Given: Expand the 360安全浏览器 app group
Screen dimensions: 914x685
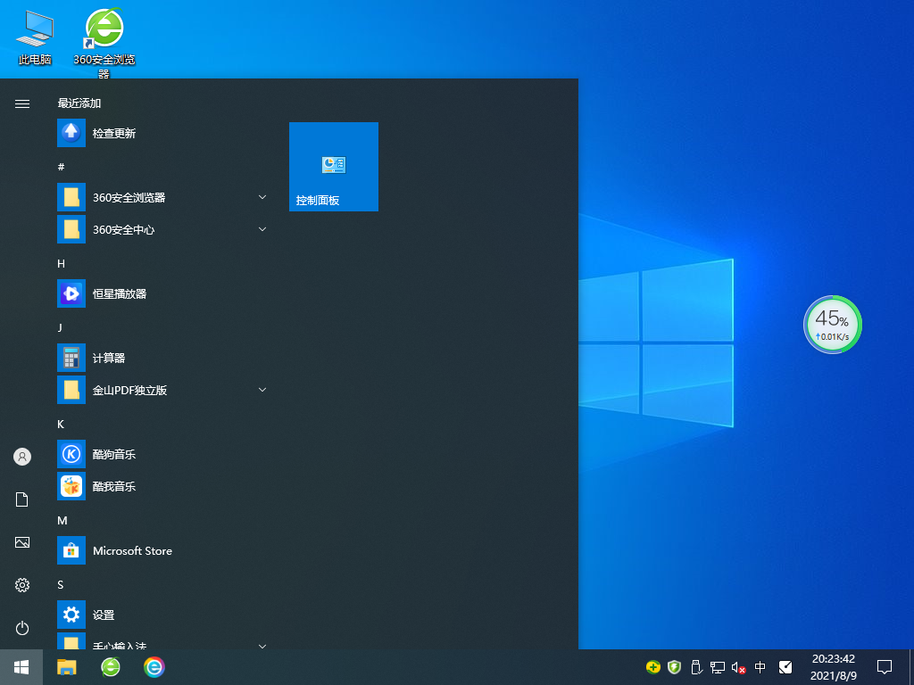Looking at the screenshot, I should tap(262, 197).
